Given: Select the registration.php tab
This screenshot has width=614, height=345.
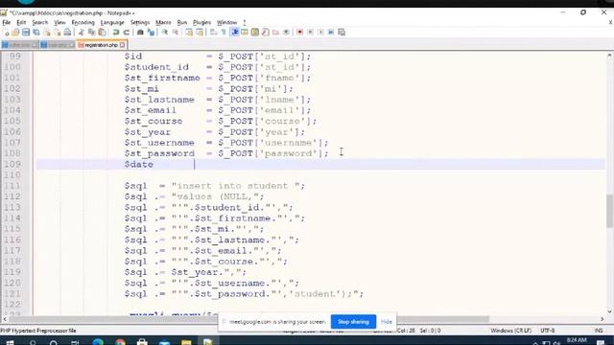Looking at the screenshot, I should 101,45.
